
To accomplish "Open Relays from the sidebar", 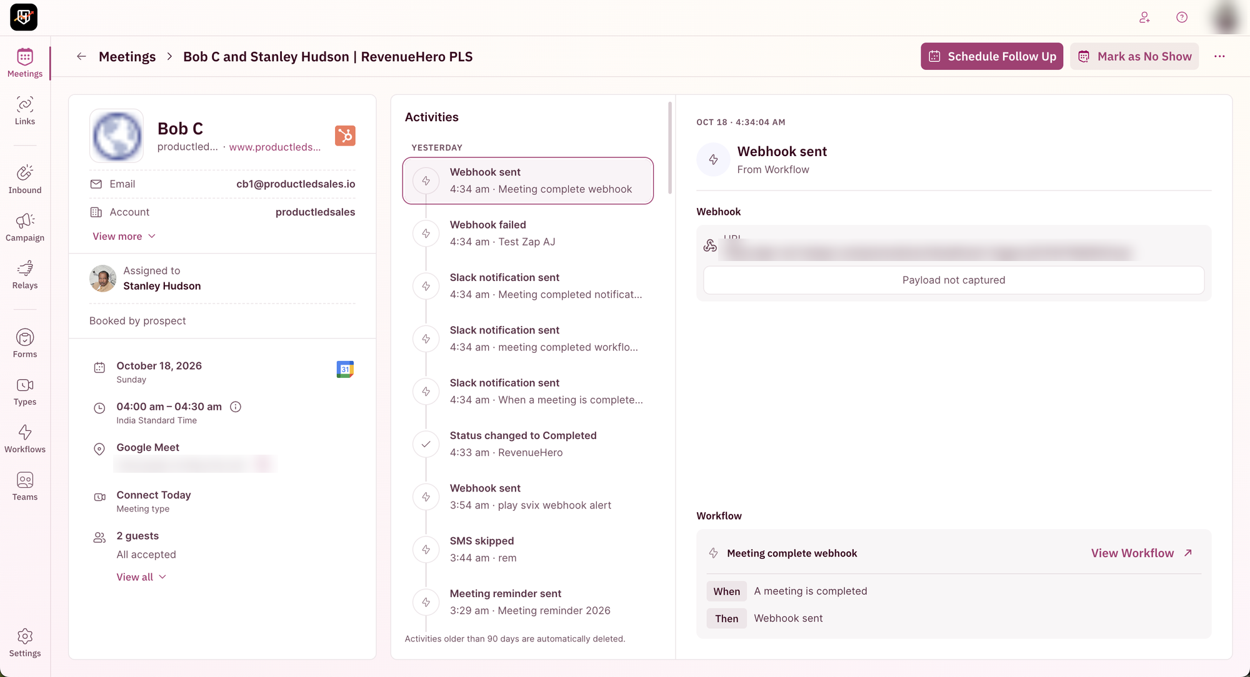I will 25,275.
